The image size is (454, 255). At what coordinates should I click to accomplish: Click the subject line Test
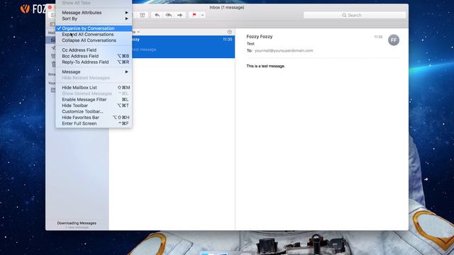pos(250,44)
